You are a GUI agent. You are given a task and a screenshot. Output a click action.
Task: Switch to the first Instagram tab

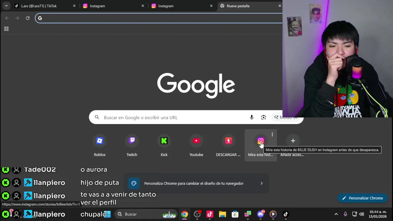(113, 6)
